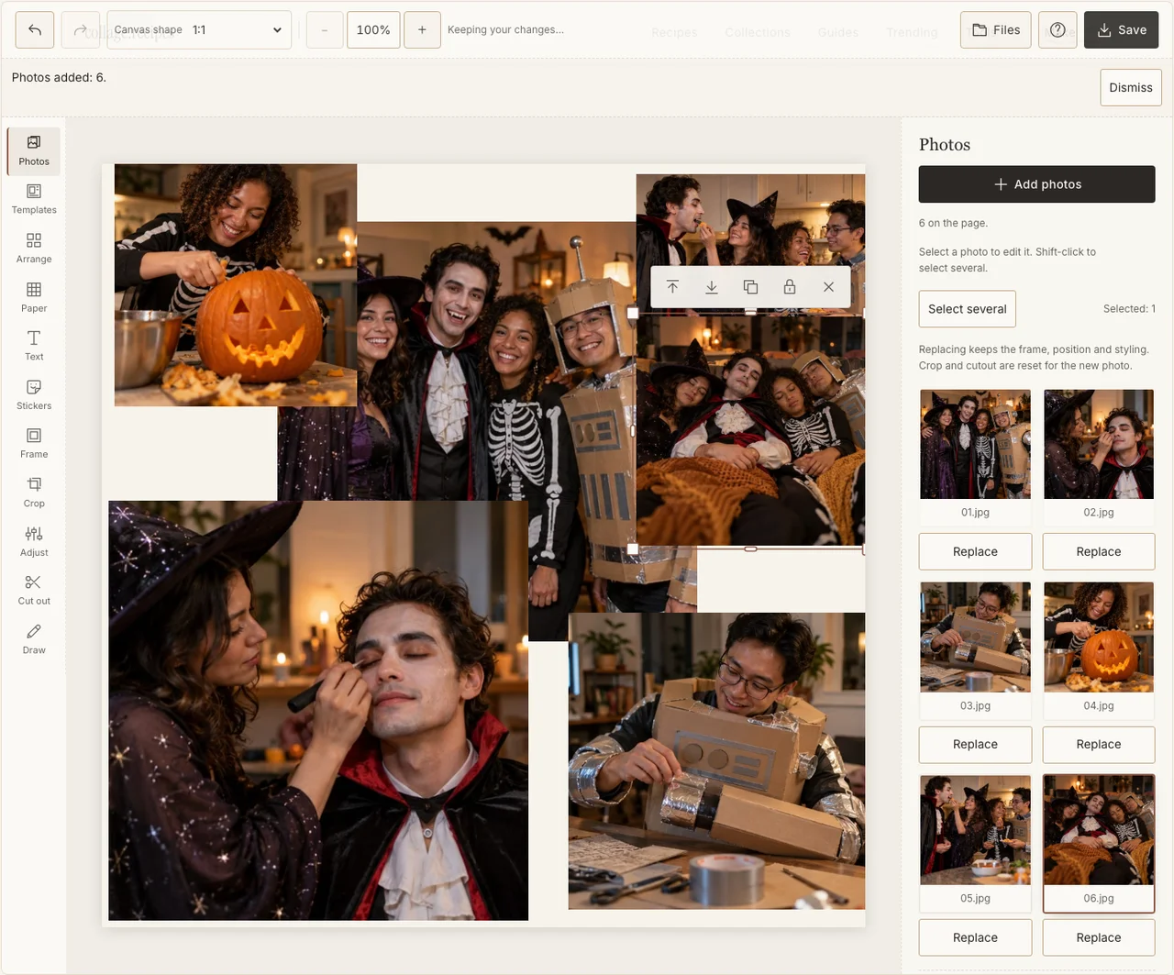Viewport: 1174px width, 975px height.
Task: Select the pumpkin carving photo on canvas
Action: (236, 285)
